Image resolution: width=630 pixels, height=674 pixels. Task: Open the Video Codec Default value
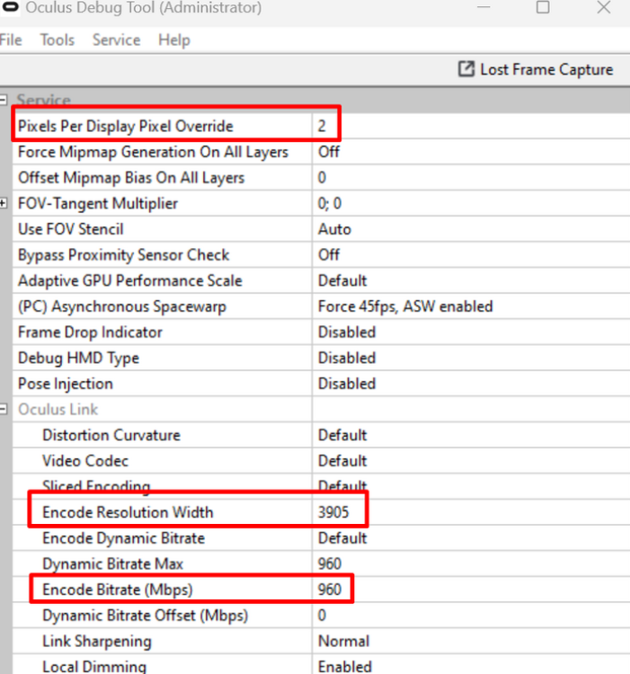[x=342, y=461]
